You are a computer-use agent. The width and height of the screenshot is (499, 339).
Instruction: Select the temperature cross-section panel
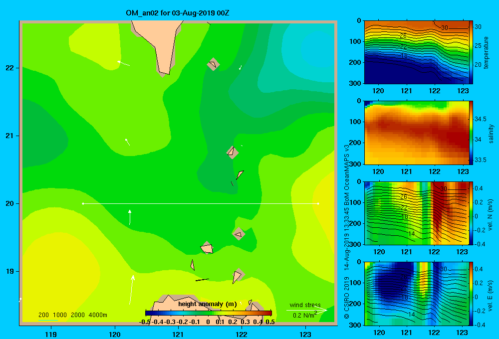[417, 52]
